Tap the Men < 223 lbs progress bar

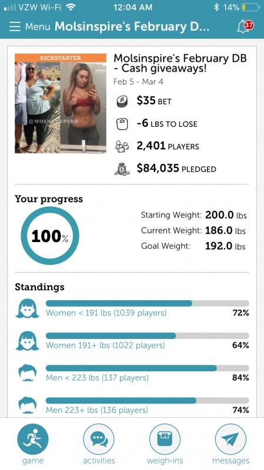148,368
